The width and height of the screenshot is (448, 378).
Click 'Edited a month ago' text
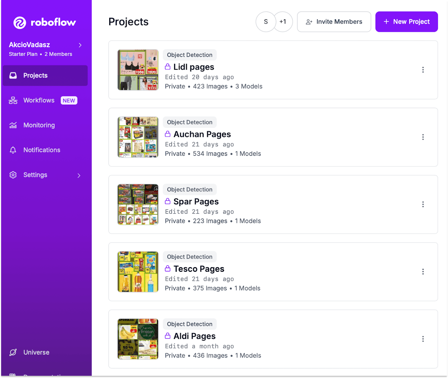point(199,346)
